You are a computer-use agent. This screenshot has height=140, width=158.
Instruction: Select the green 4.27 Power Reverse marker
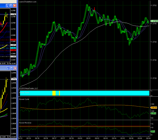(x=153, y=131)
